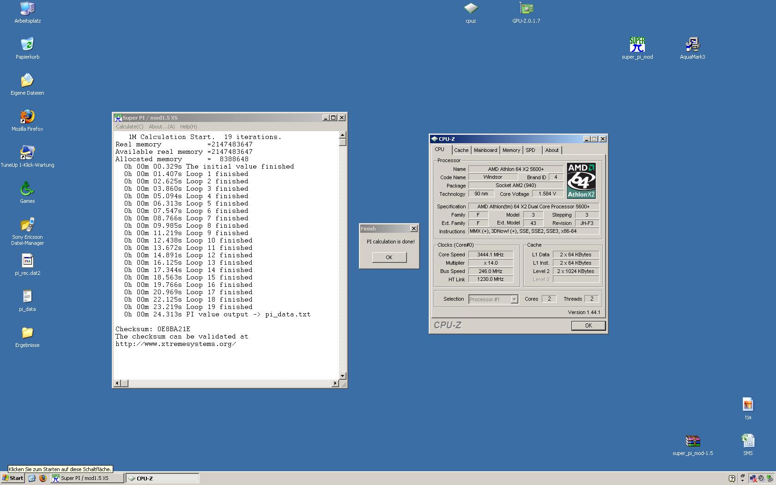Viewport: 776px width, 485px height.
Task: Click the Loop 19 finished line
Action: coord(188,307)
